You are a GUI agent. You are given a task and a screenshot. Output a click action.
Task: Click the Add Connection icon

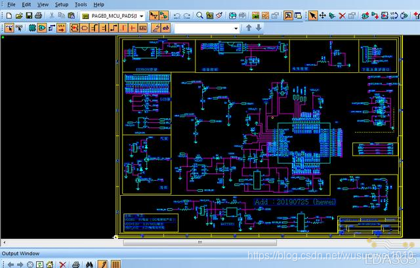[375, 16]
